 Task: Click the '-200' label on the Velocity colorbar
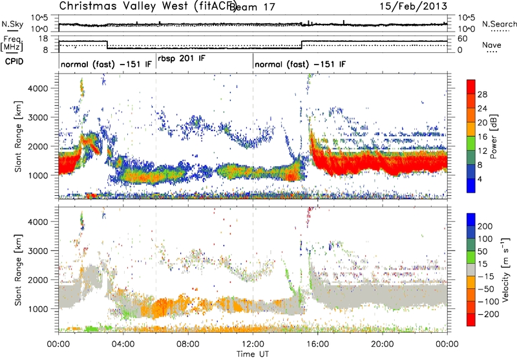[x=487, y=314]
